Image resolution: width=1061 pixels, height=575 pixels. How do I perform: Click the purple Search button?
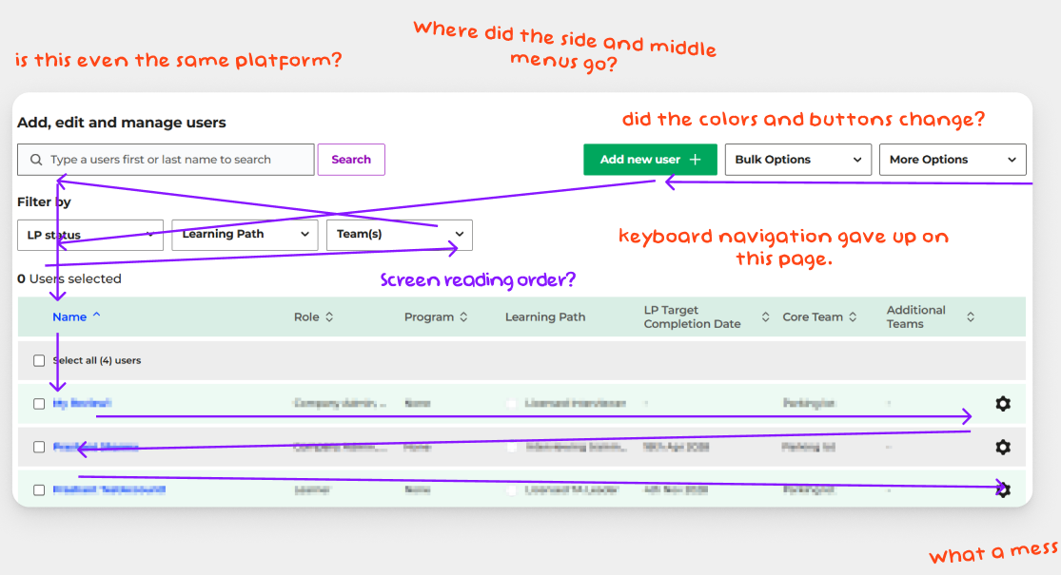[x=351, y=160]
